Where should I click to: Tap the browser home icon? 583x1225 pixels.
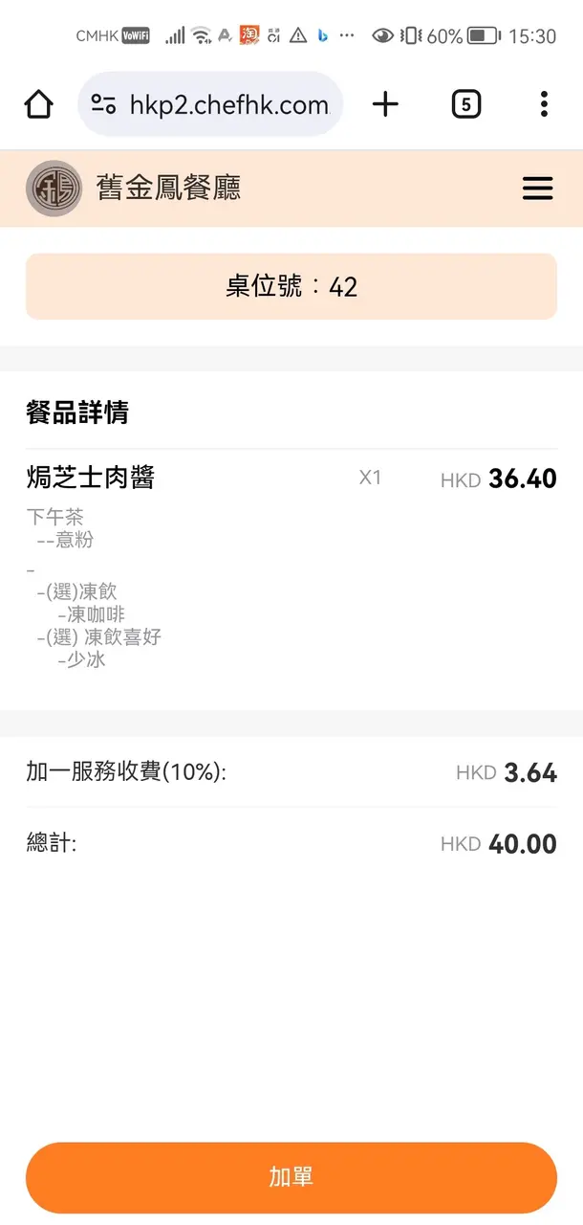pos(38,104)
